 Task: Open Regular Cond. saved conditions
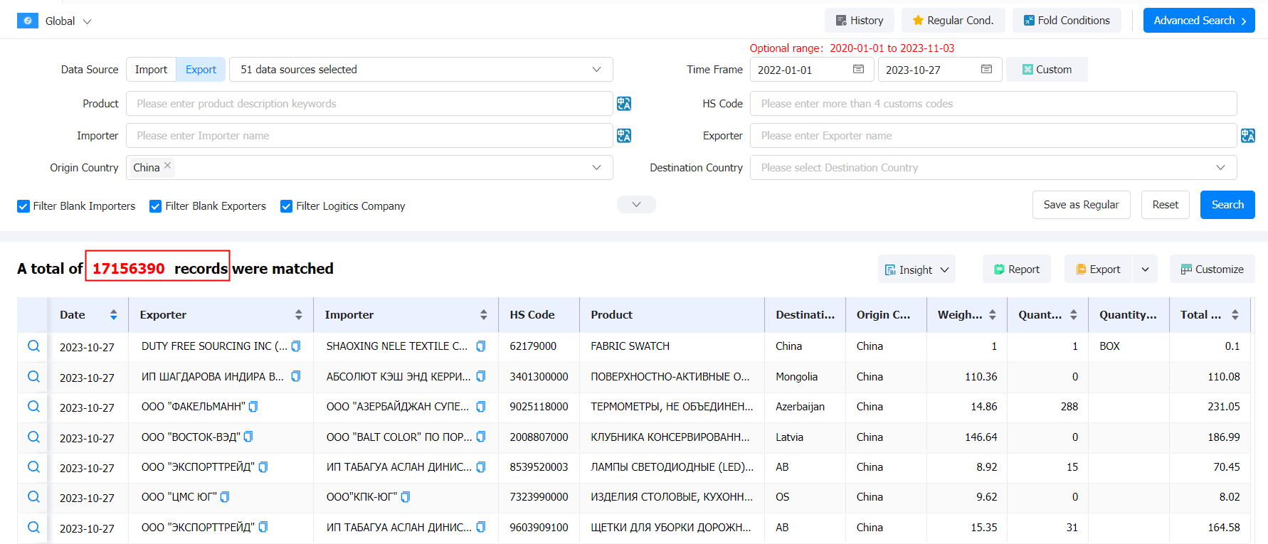pos(953,21)
